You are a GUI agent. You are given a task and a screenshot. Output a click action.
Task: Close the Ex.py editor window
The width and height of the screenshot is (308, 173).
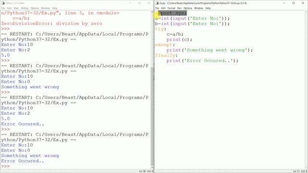pos(303,3)
